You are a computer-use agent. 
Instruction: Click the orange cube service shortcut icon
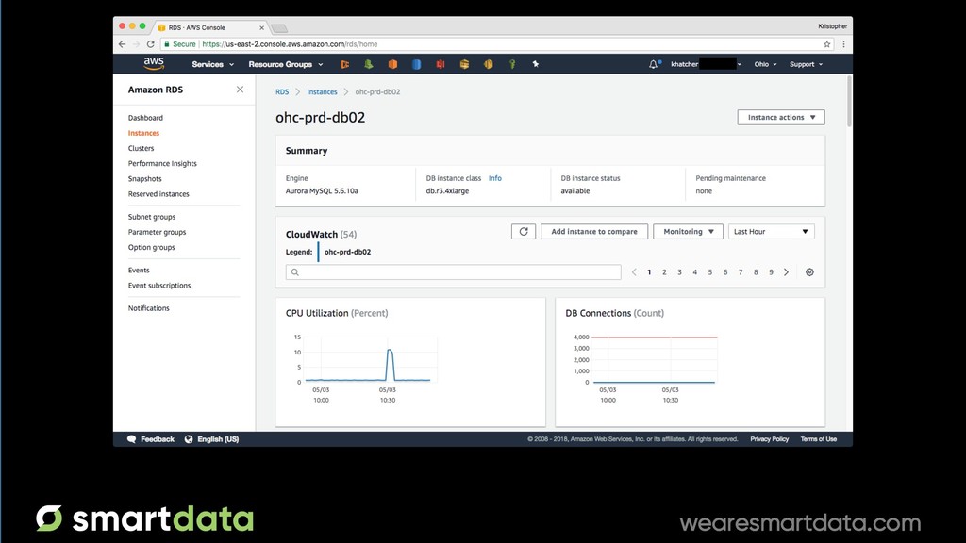click(x=392, y=64)
